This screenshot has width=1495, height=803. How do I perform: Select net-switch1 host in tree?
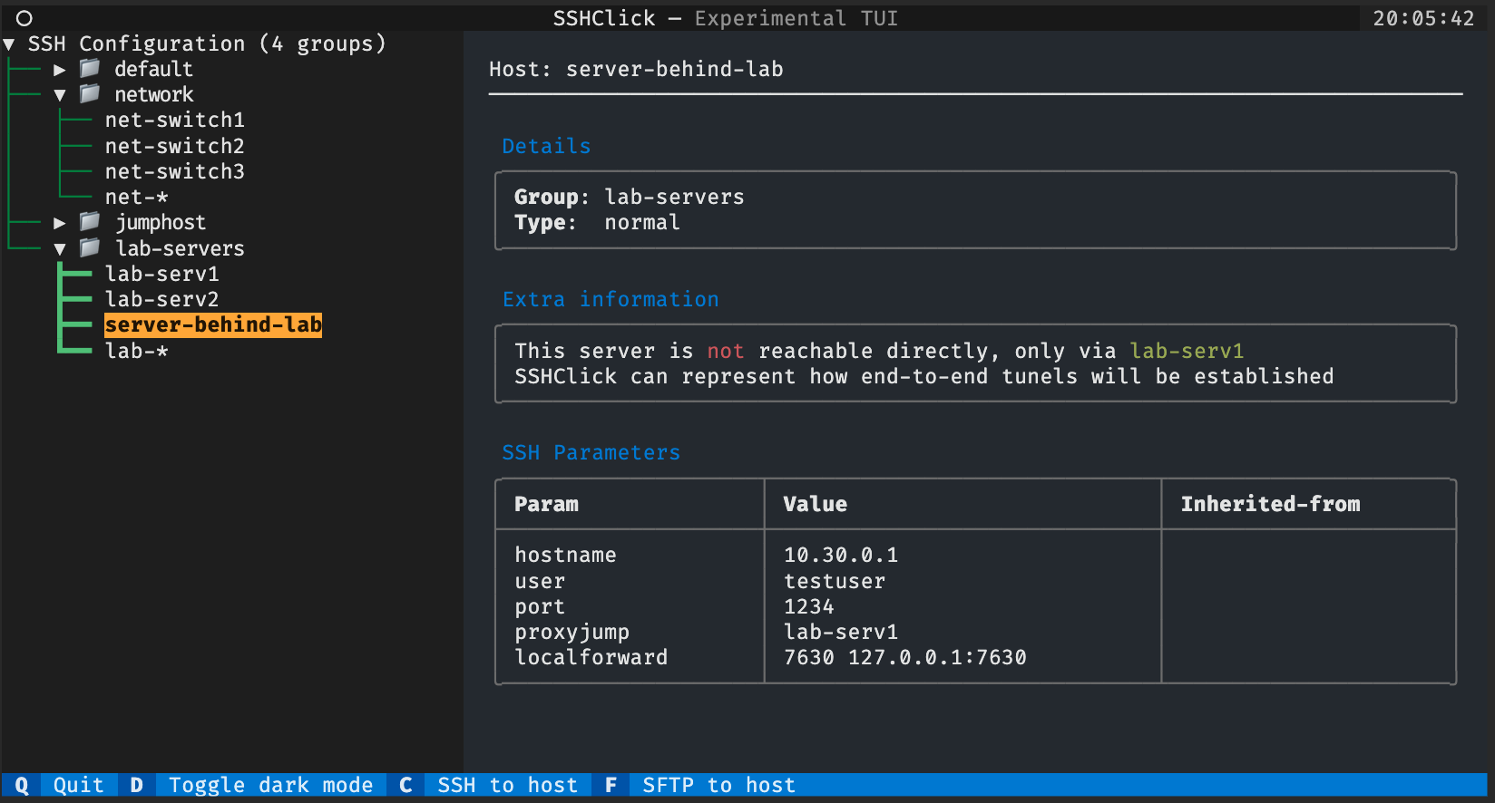174,121
